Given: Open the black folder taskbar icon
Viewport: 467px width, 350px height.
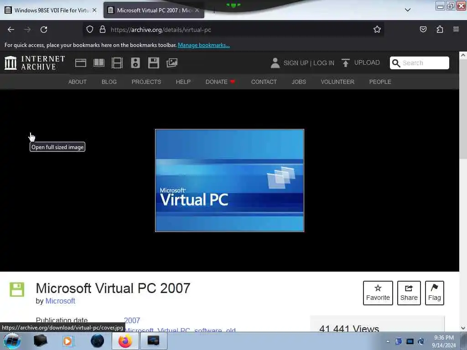Looking at the screenshot, I should pyautogui.click(x=40, y=341).
